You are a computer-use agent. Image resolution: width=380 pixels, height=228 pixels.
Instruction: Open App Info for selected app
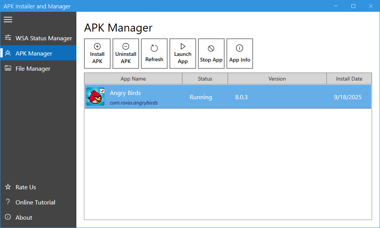pos(240,54)
